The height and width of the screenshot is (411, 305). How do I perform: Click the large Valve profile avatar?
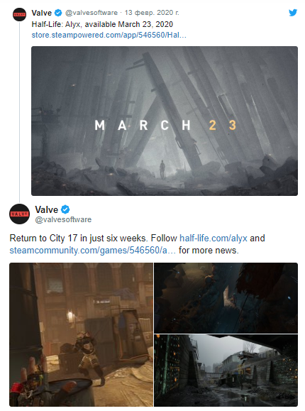pyautogui.click(x=19, y=214)
